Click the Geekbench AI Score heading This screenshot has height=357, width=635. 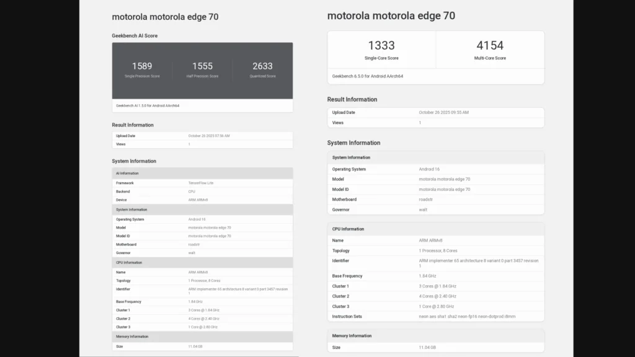(135, 36)
